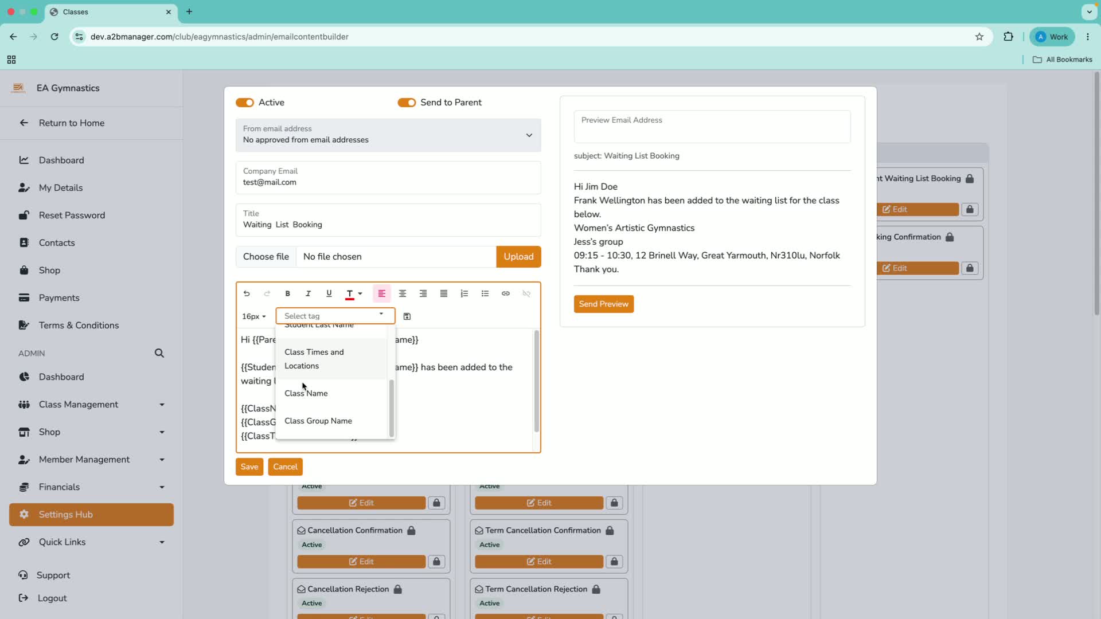Save the email template
Image resolution: width=1101 pixels, height=619 pixels.
pos(249,467)
